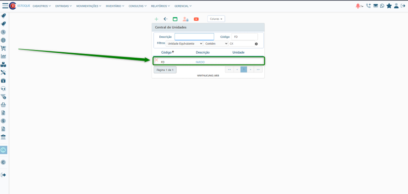Viewport: 408px width, 194px height.
Task: Open the Colunas dropdown
Action: tap(216, 19)
